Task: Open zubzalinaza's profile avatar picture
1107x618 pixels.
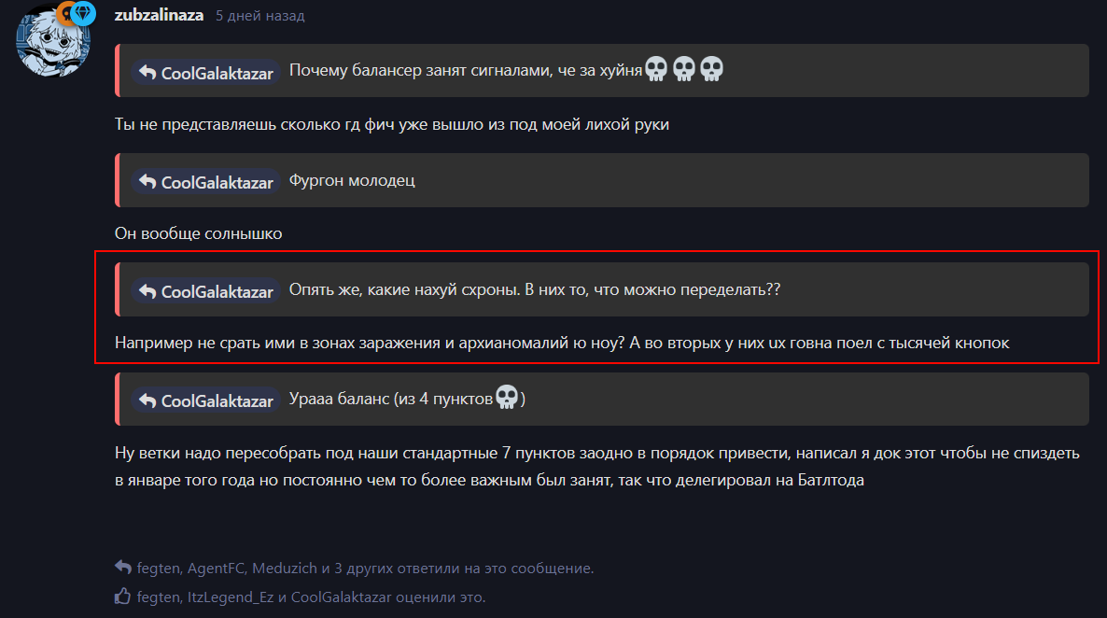Action: point(53,41)
